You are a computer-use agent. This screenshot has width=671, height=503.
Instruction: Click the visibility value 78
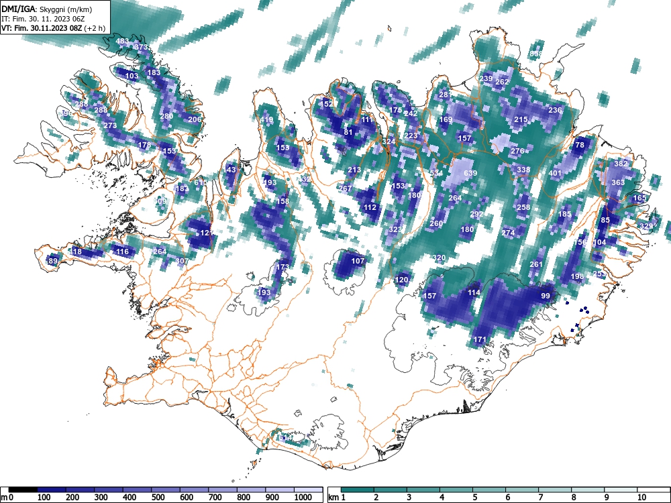pyautogui.click(x=580, y=145)
